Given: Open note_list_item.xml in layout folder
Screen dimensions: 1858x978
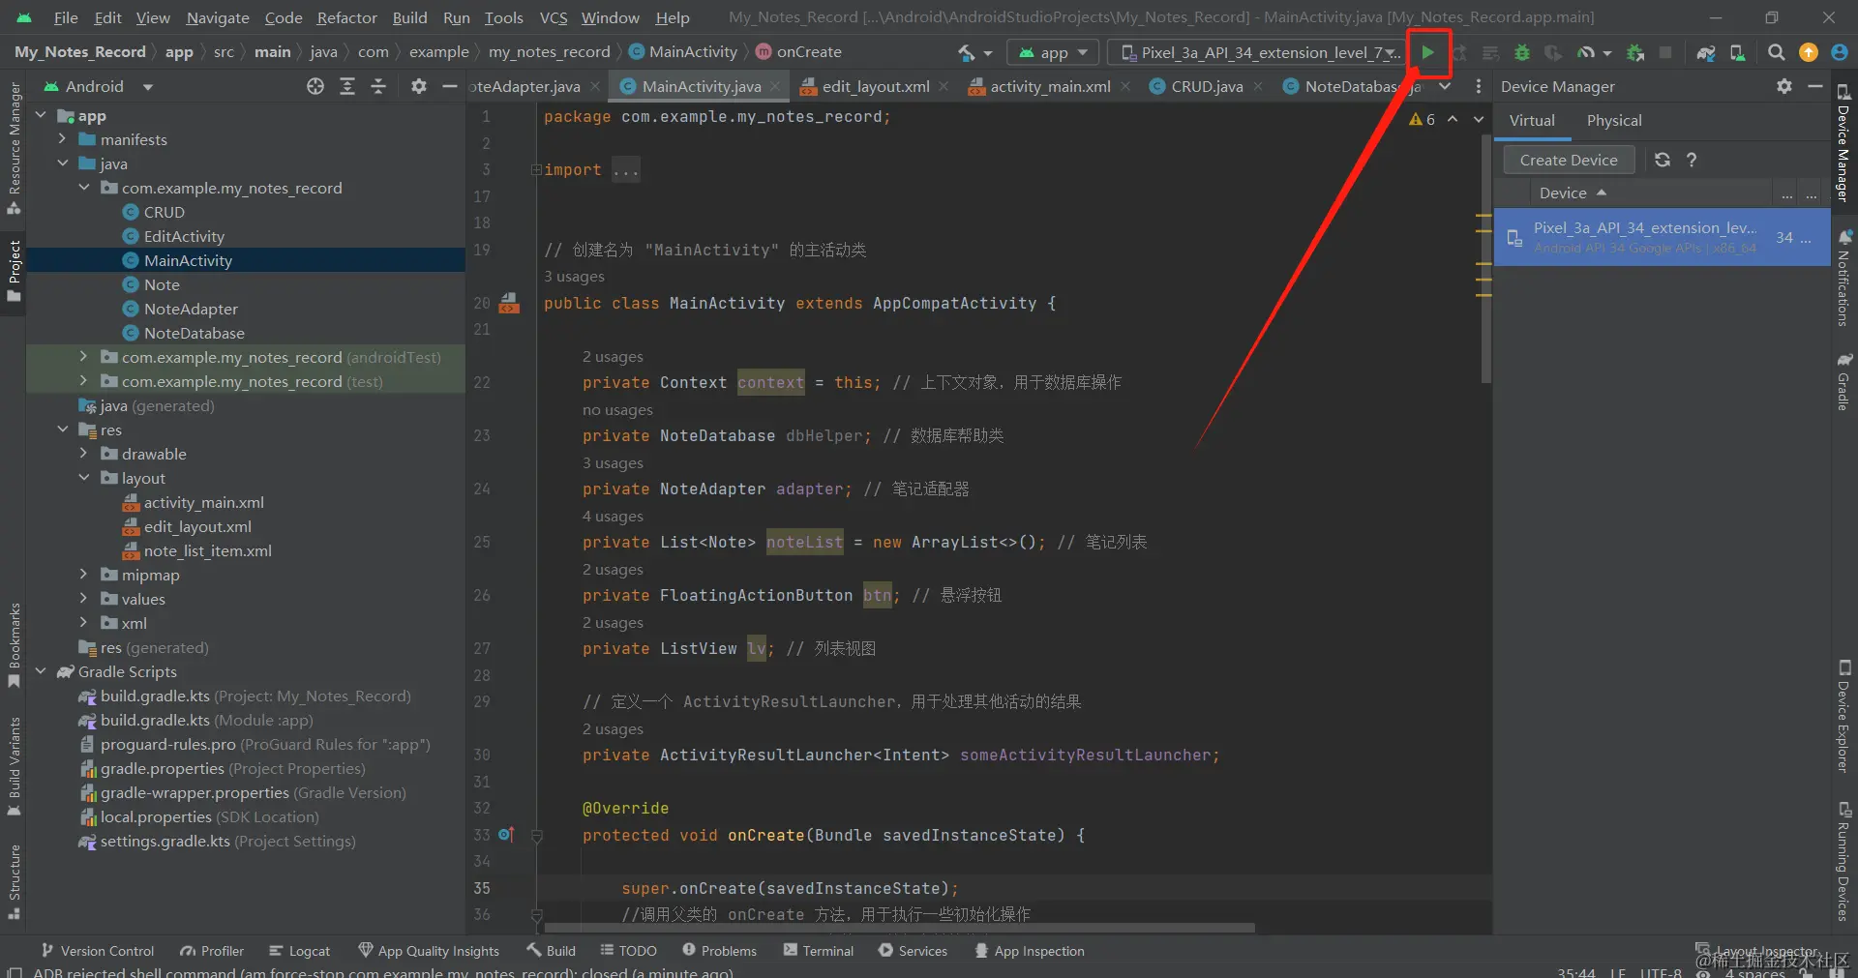Looking at the screenshot, I should pyautogui.click(x=207, y=550).
